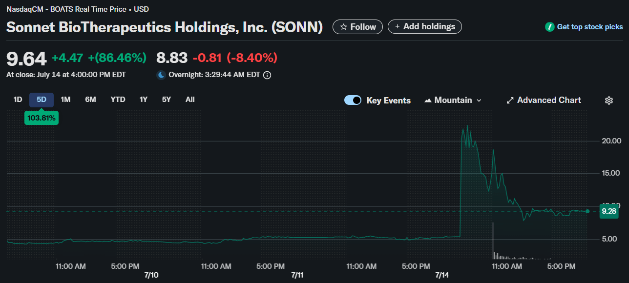
Task: Click the 9.28 price label on chart
Action: coord(608,211)
